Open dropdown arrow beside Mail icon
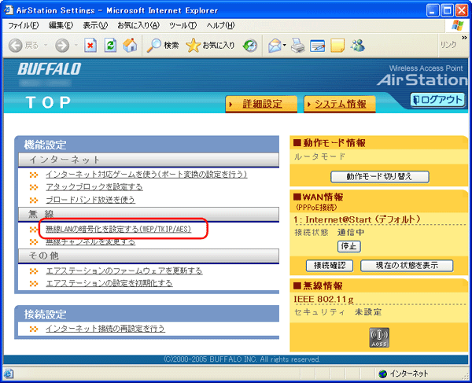 tap(285, 46)
